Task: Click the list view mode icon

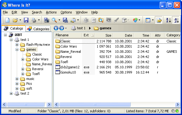Action: (148, 20)
